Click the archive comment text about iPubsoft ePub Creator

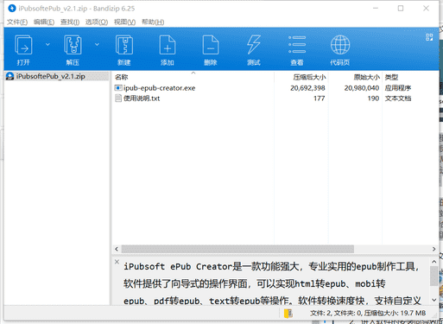(x=272, y=283)
